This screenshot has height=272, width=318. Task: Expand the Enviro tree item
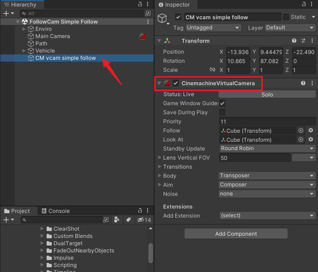pyautogui.click(x=24, y=29)
